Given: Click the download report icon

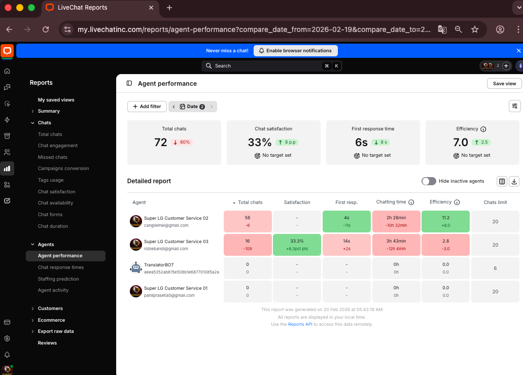Looking at the screenshot, I should click(514, 181).
